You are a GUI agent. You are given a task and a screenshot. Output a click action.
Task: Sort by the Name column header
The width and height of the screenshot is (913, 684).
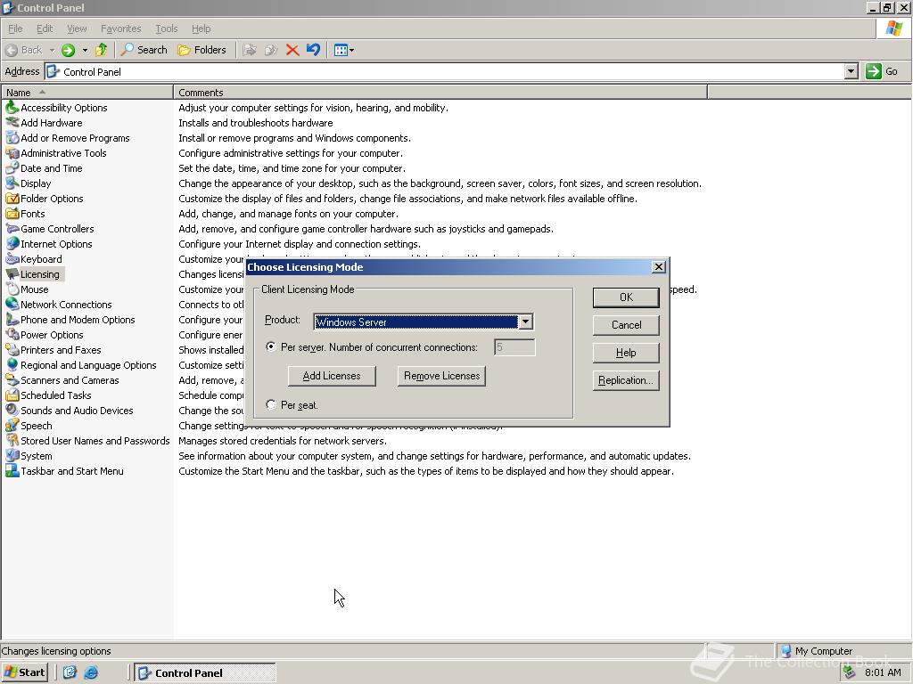coord(87,93)
